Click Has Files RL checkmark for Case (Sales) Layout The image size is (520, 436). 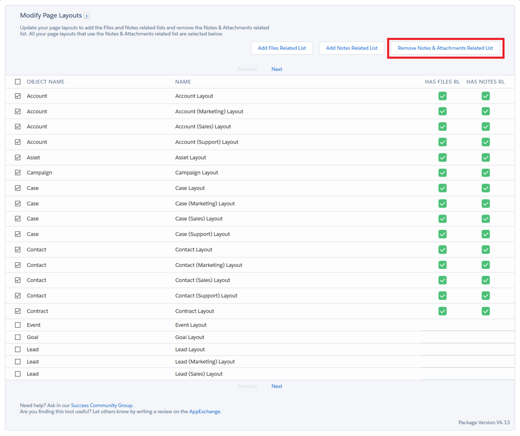[442, 218]
